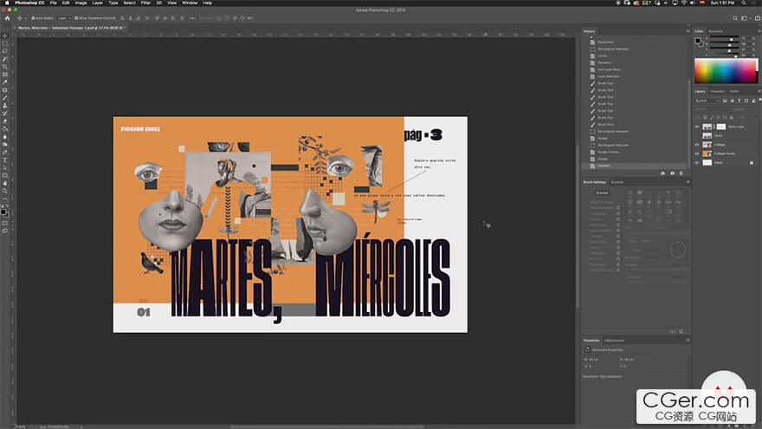Screen dimensions: 762x429
Task: Open the Filter menu
Action: coord(145,3)
